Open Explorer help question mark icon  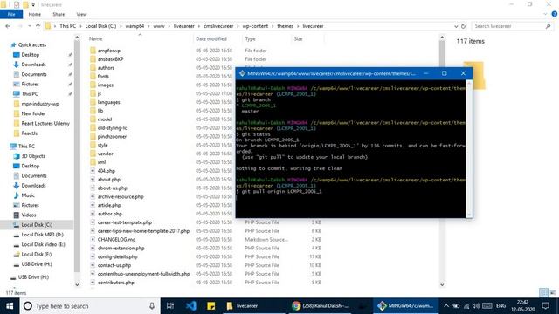pos(555,14)
